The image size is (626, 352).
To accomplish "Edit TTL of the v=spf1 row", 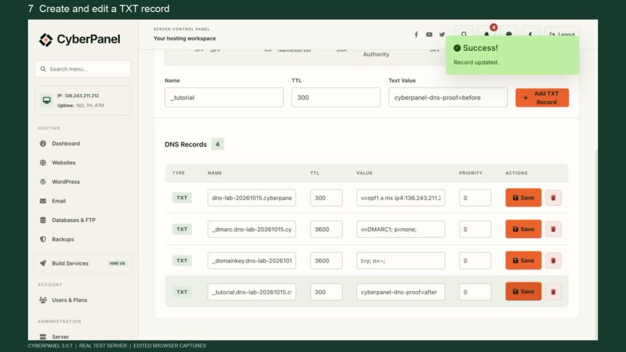I will [326, 197].
